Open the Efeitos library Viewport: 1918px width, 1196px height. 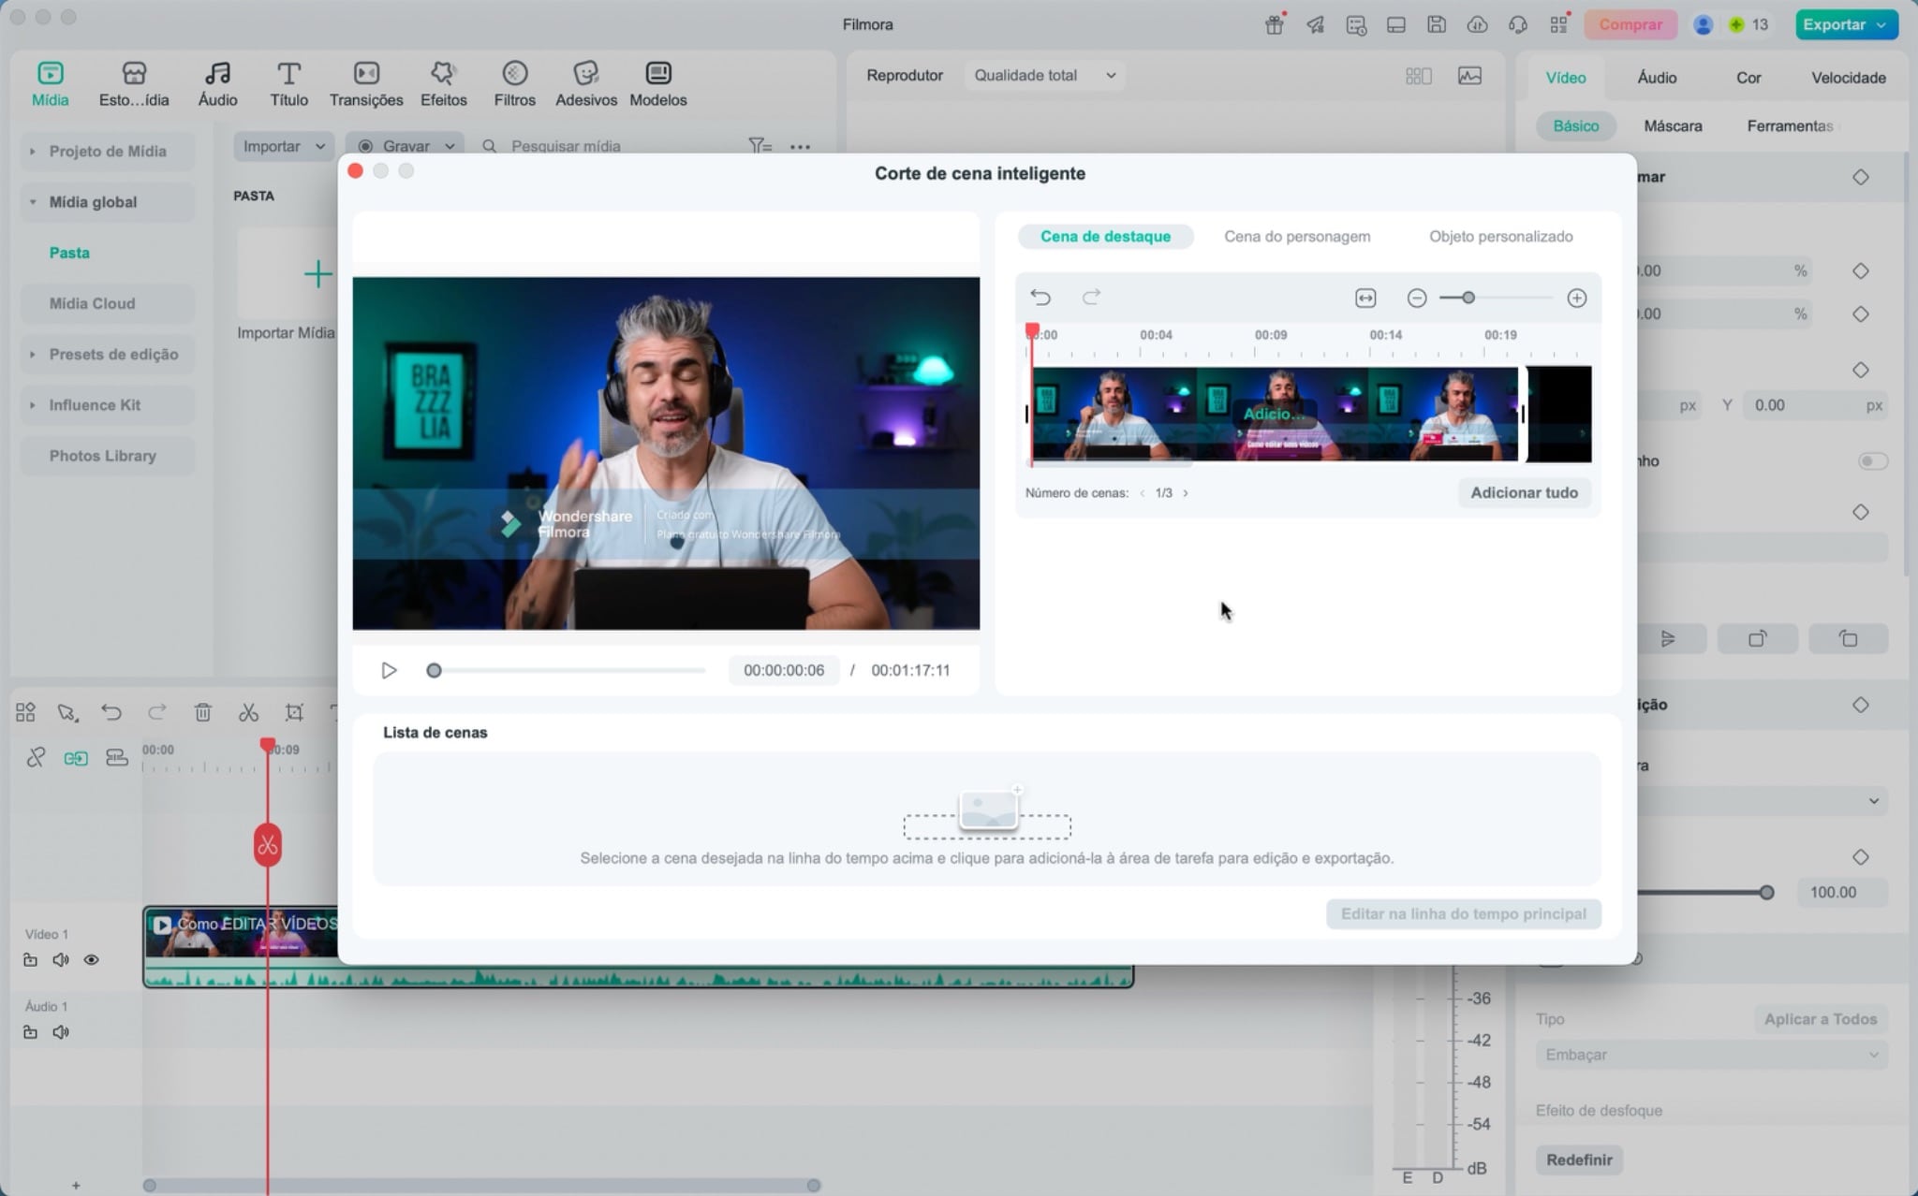443,73
